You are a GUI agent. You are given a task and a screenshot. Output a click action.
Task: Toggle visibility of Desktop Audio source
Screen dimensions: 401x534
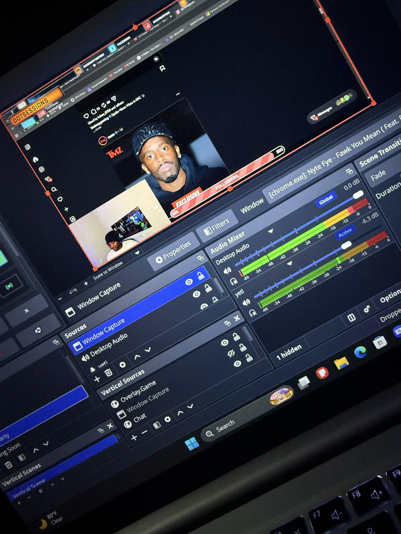coord(196,294)
